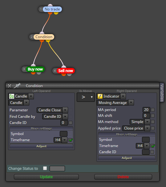Click the orange output connector of No trade

click(50, 13)
